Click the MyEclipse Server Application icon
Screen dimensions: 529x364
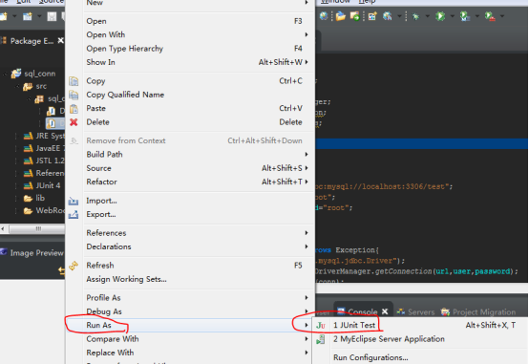[x=321, y=339]
